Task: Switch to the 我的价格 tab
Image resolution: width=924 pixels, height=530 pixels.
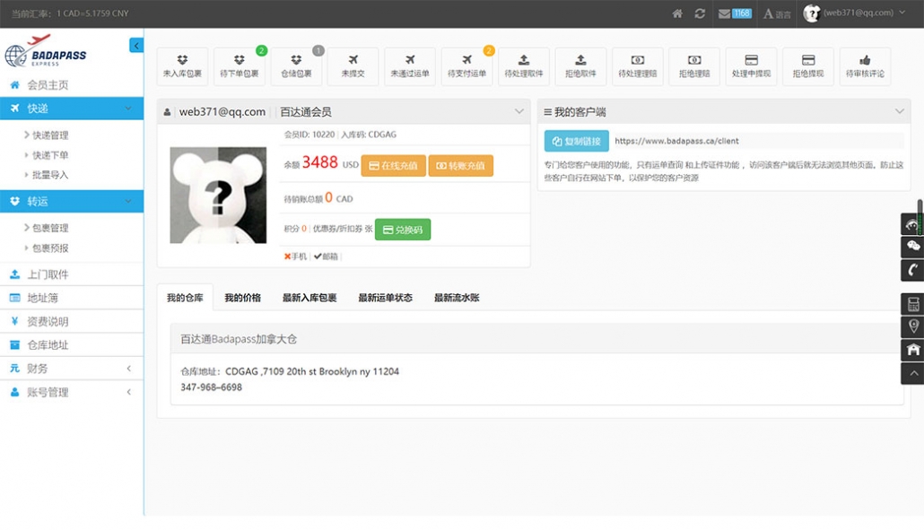Action: (242, 298)
